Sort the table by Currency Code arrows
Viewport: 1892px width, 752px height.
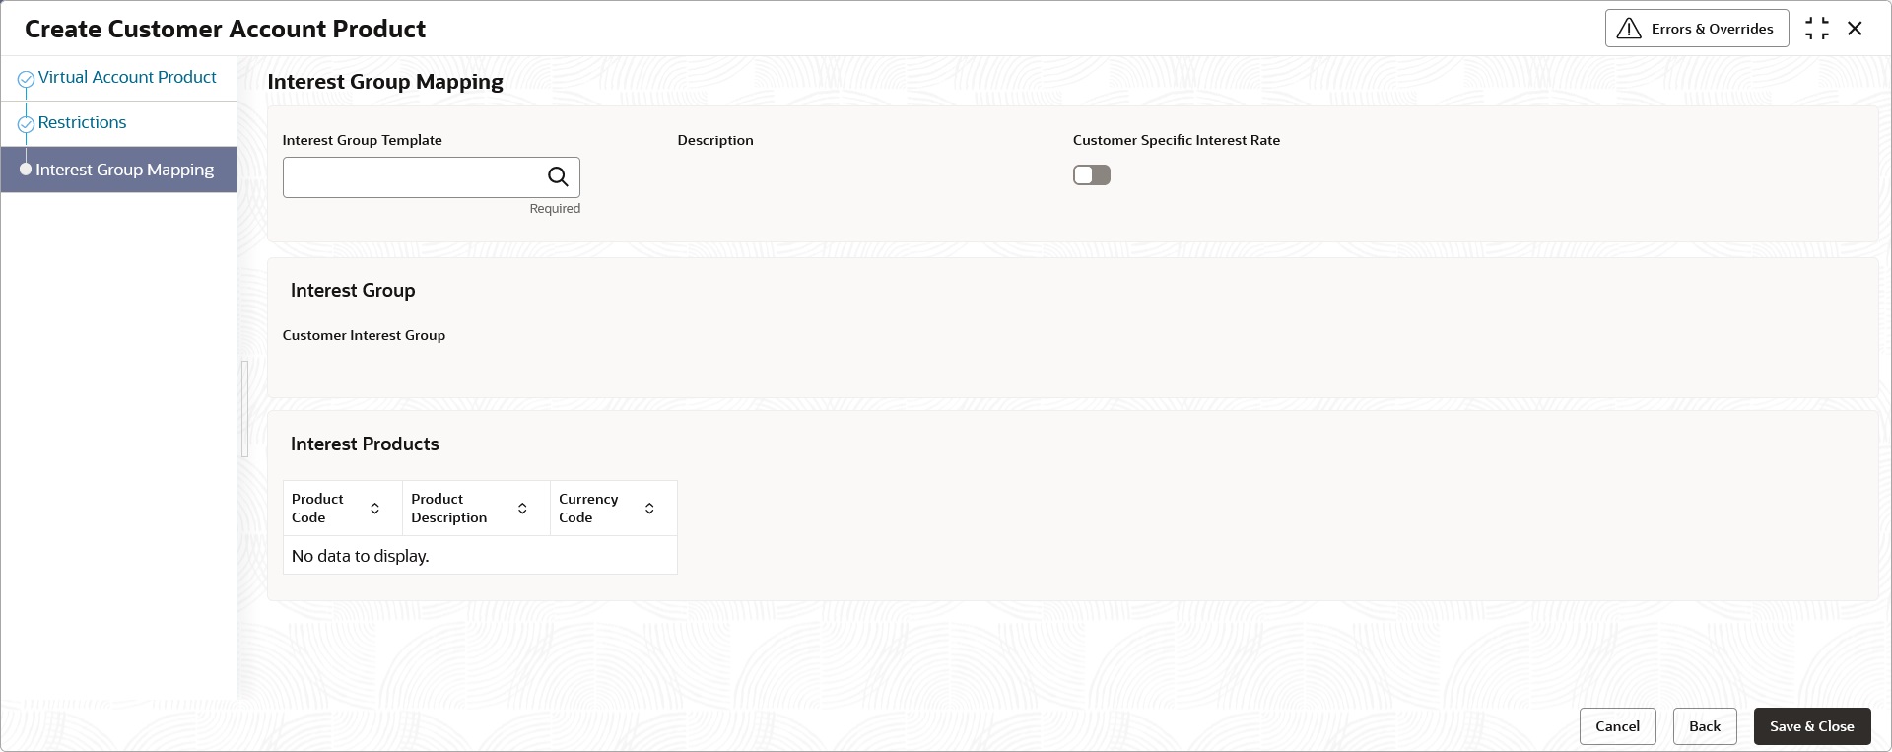(649, 509)
